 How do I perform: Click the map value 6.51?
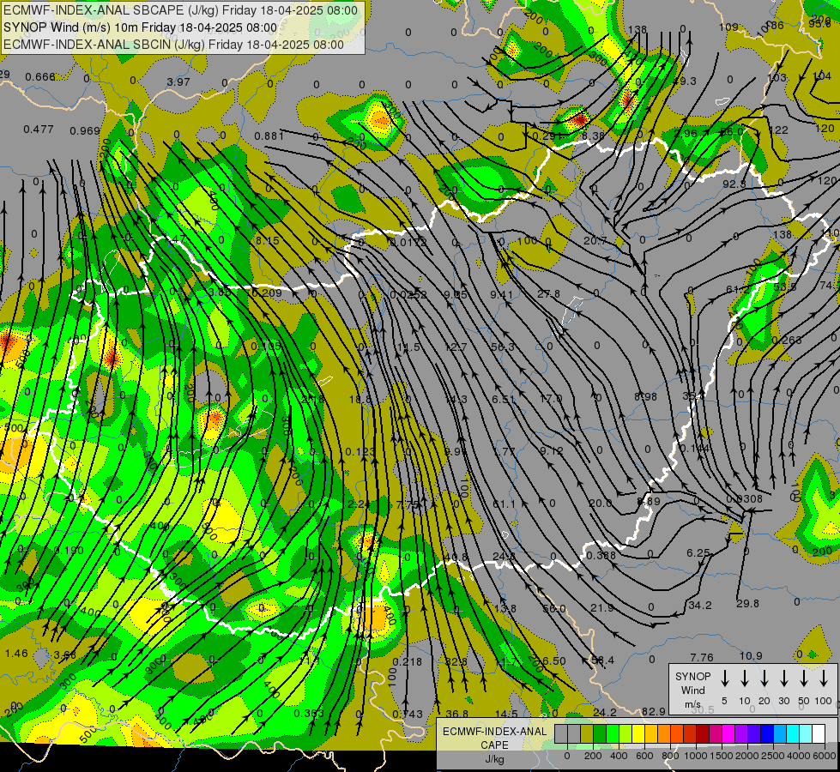tap(503, 399)
